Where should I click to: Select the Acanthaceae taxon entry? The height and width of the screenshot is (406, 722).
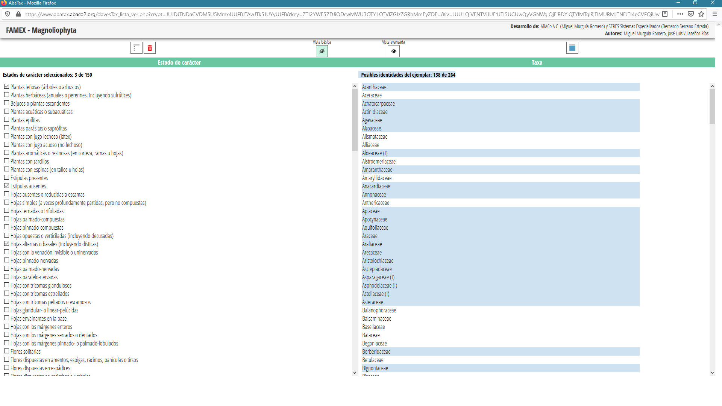(x=374, y=87)
